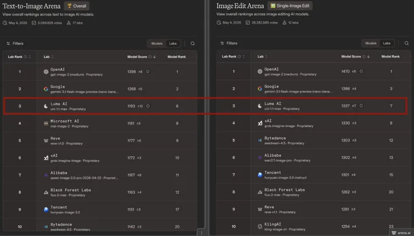The image size is (414, 236).
Task: Open Filters in Text-to-Image Arena
Action: point(15,44)
